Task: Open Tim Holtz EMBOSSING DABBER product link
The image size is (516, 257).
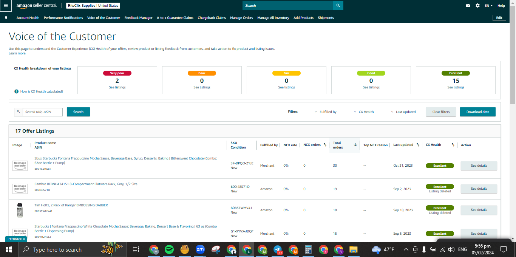Action: point(71,205)
